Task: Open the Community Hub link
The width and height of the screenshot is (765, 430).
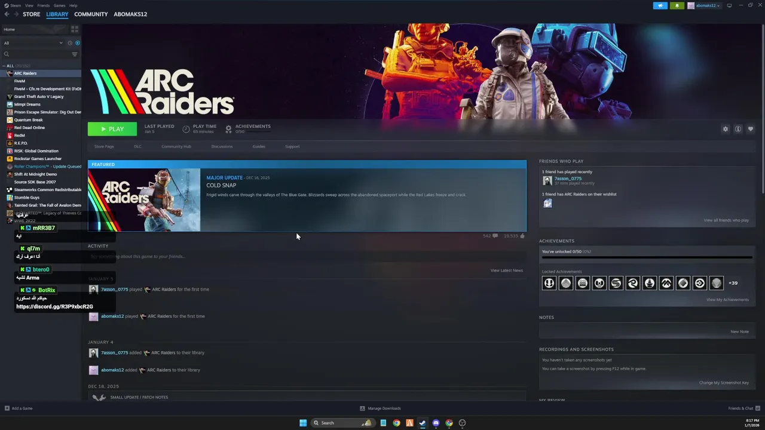Action: click(x=176, y=146)
